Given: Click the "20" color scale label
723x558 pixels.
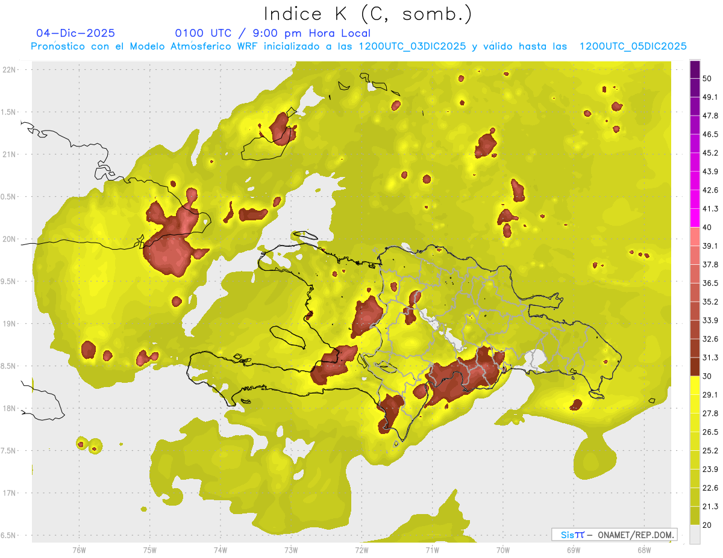Looking at the screenshot, I should coord(707,525).
